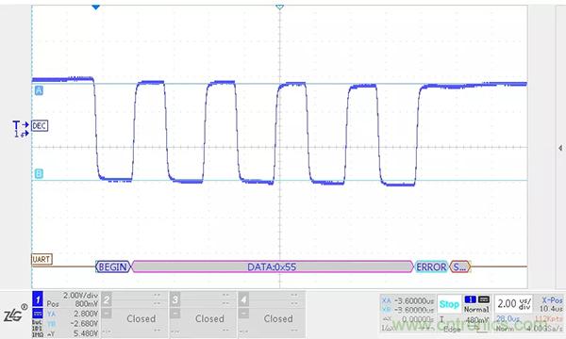Click the hollow horizontal position marker at top
Screen dimensions: 566x339
click(280, 7)
